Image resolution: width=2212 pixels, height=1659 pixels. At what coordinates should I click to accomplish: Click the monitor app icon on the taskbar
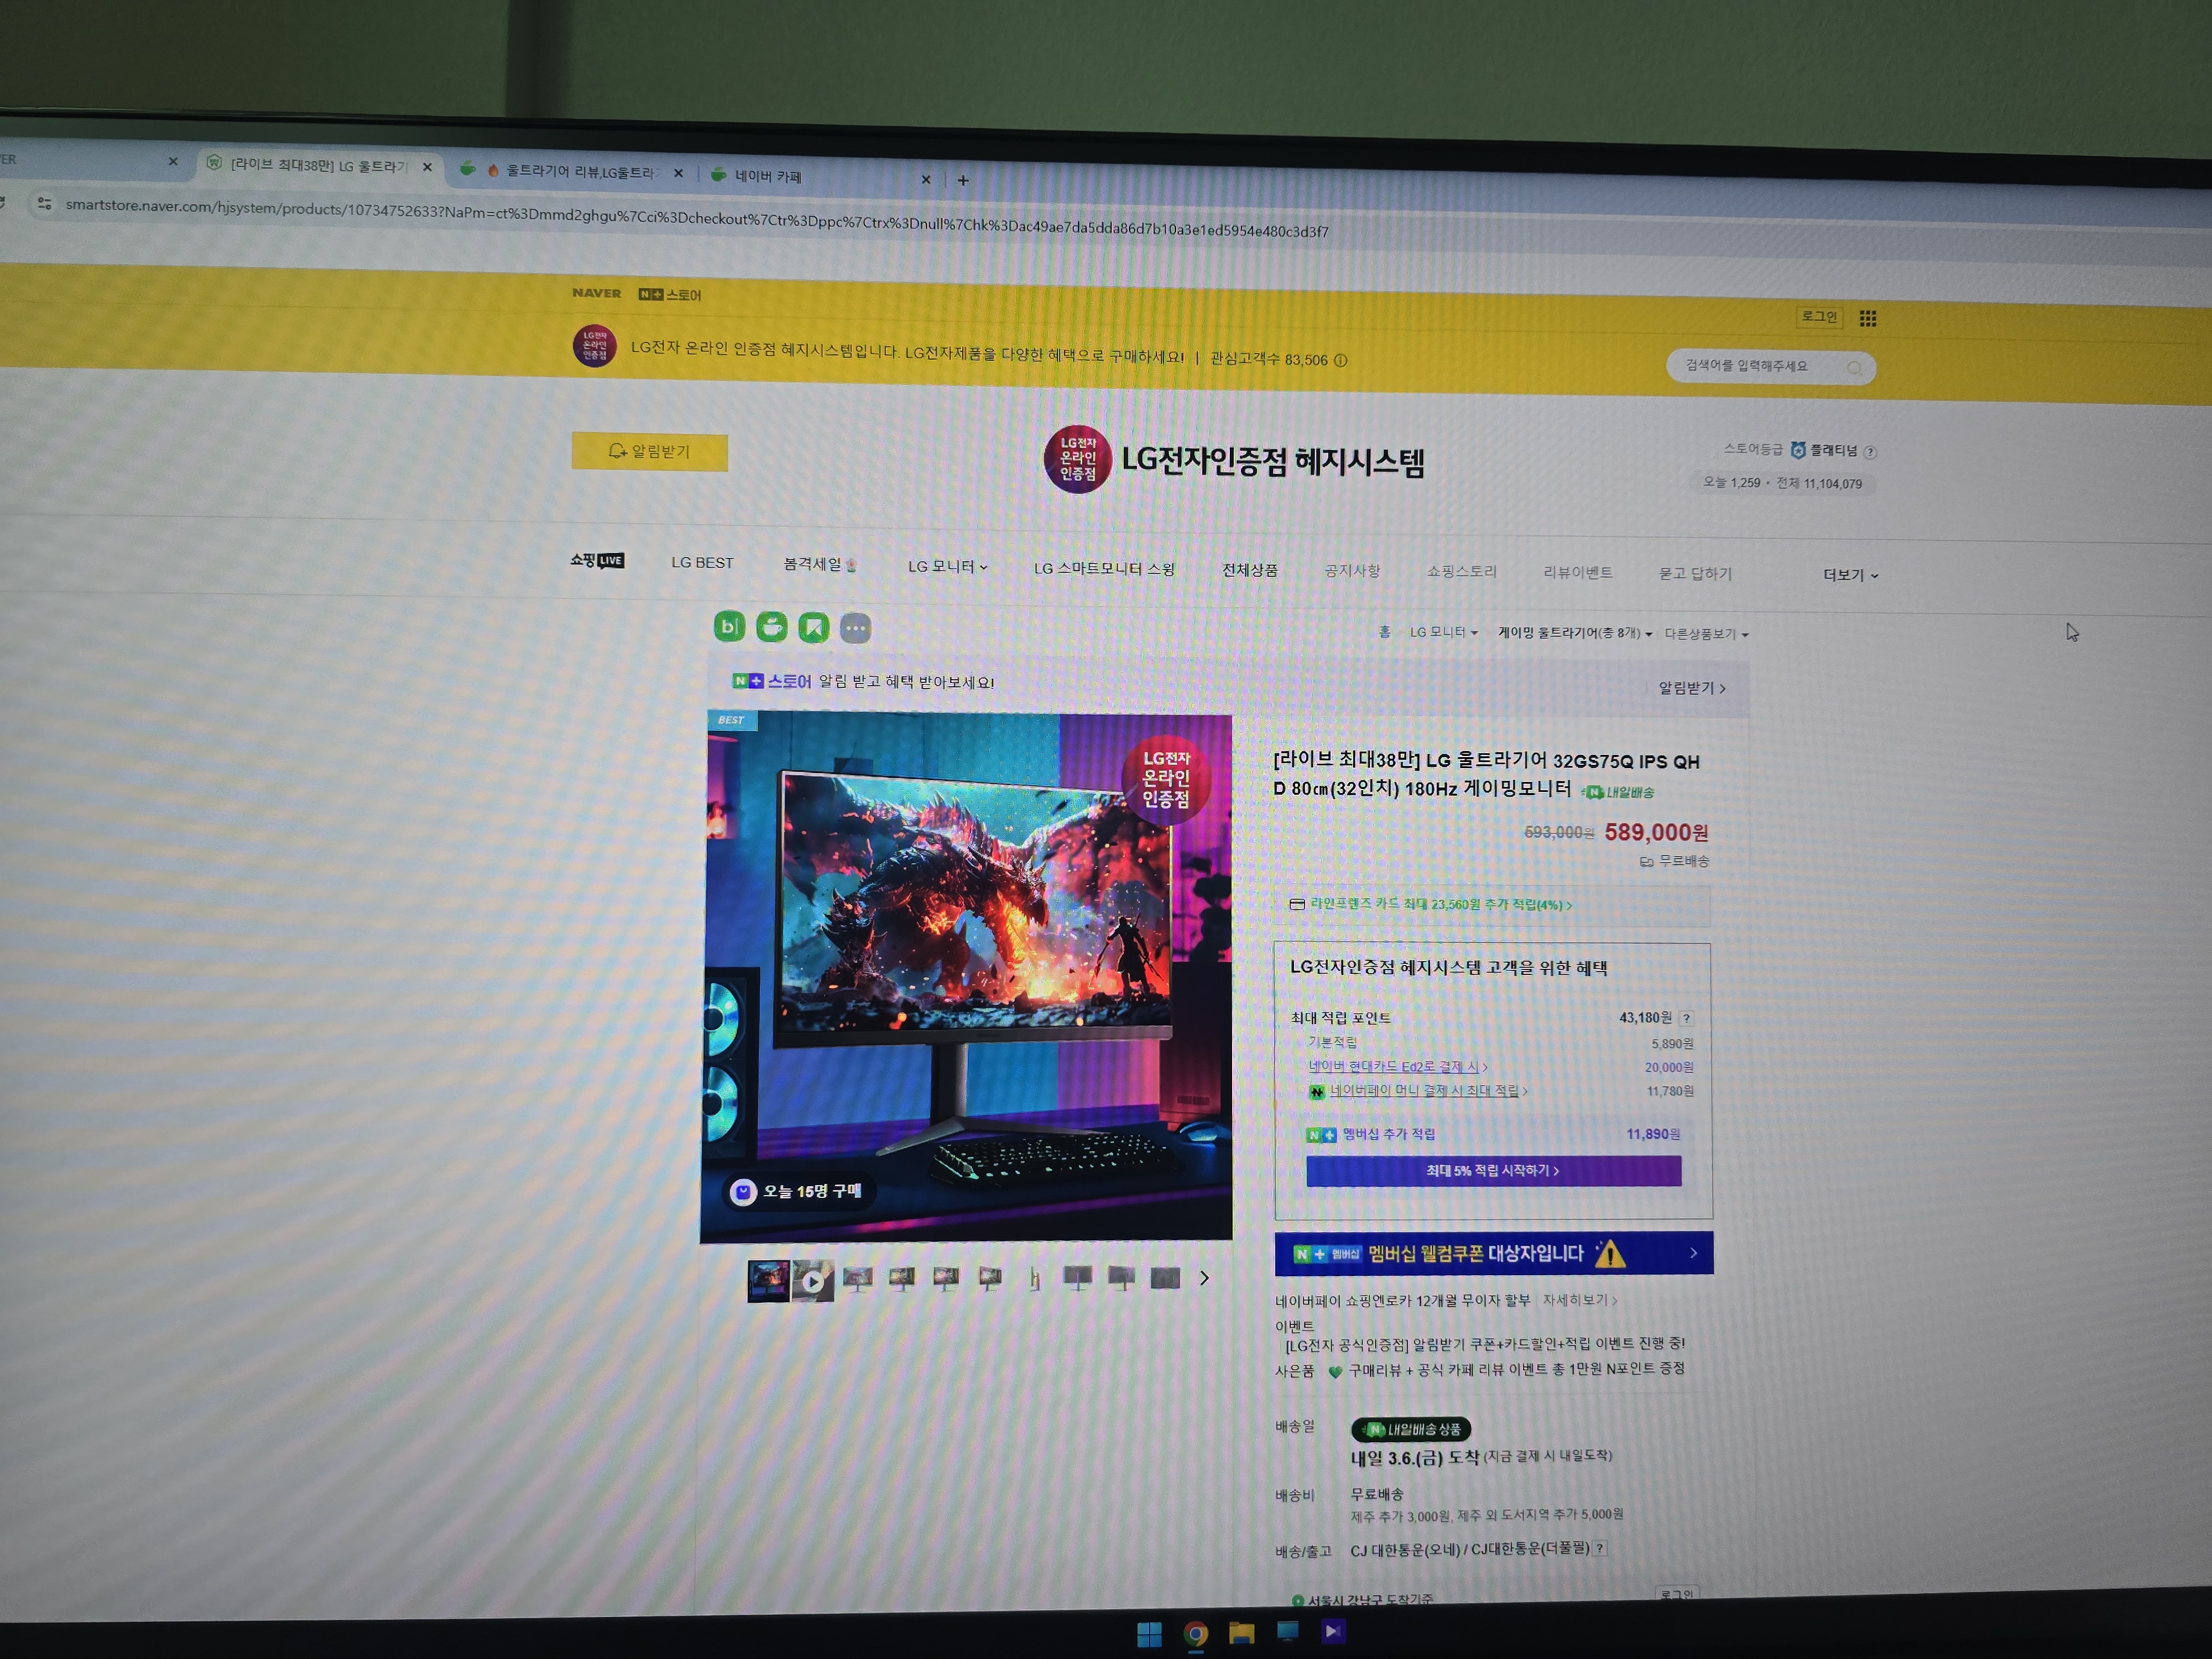tap(1287, 1631)
